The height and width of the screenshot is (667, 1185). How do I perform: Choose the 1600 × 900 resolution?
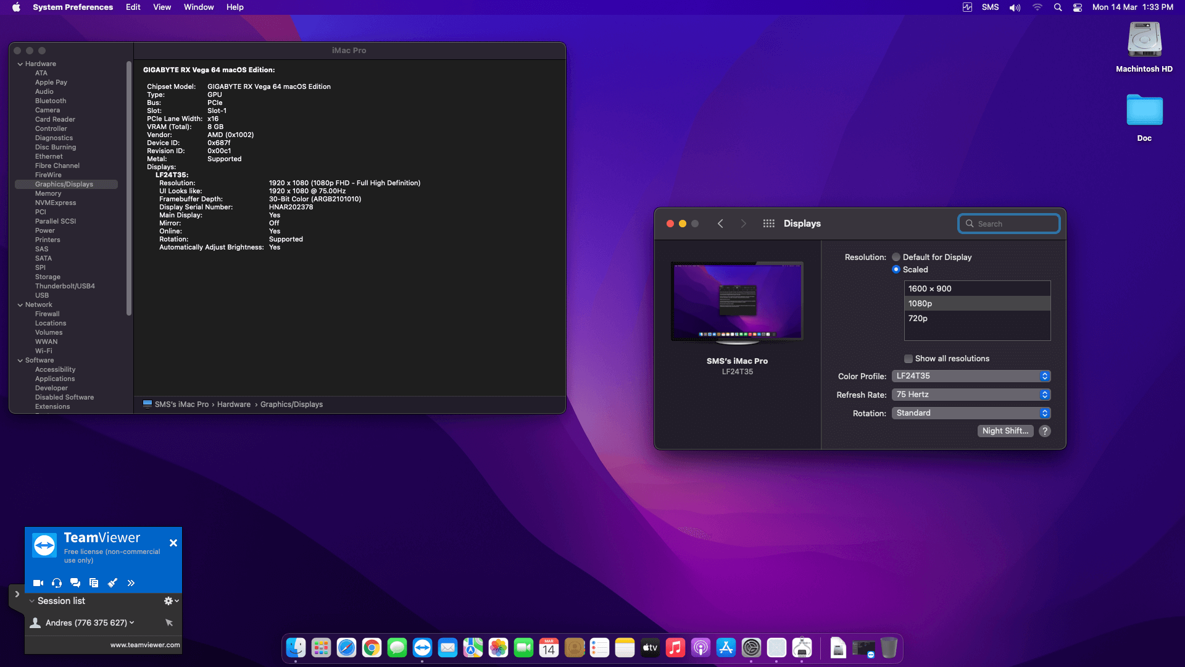[x=977, y=289]
